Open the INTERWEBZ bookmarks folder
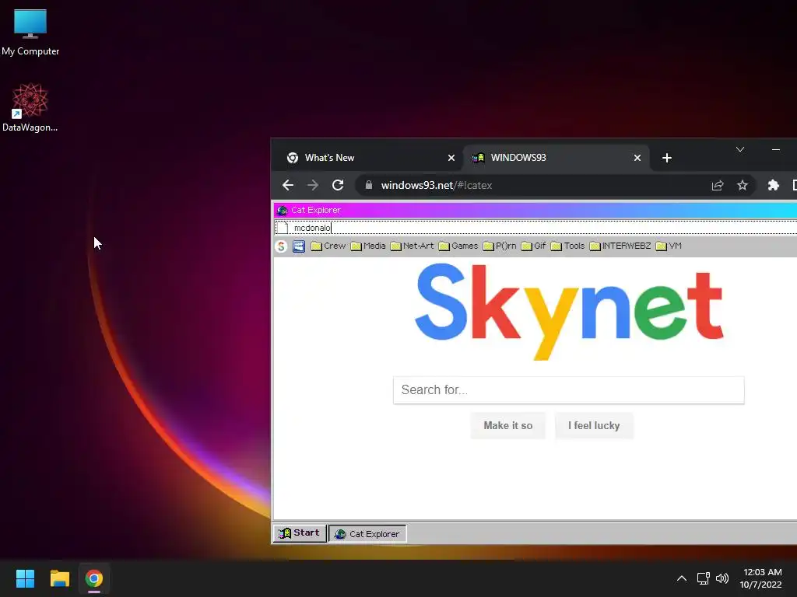 pyautogui.click(x=620, y=246)
